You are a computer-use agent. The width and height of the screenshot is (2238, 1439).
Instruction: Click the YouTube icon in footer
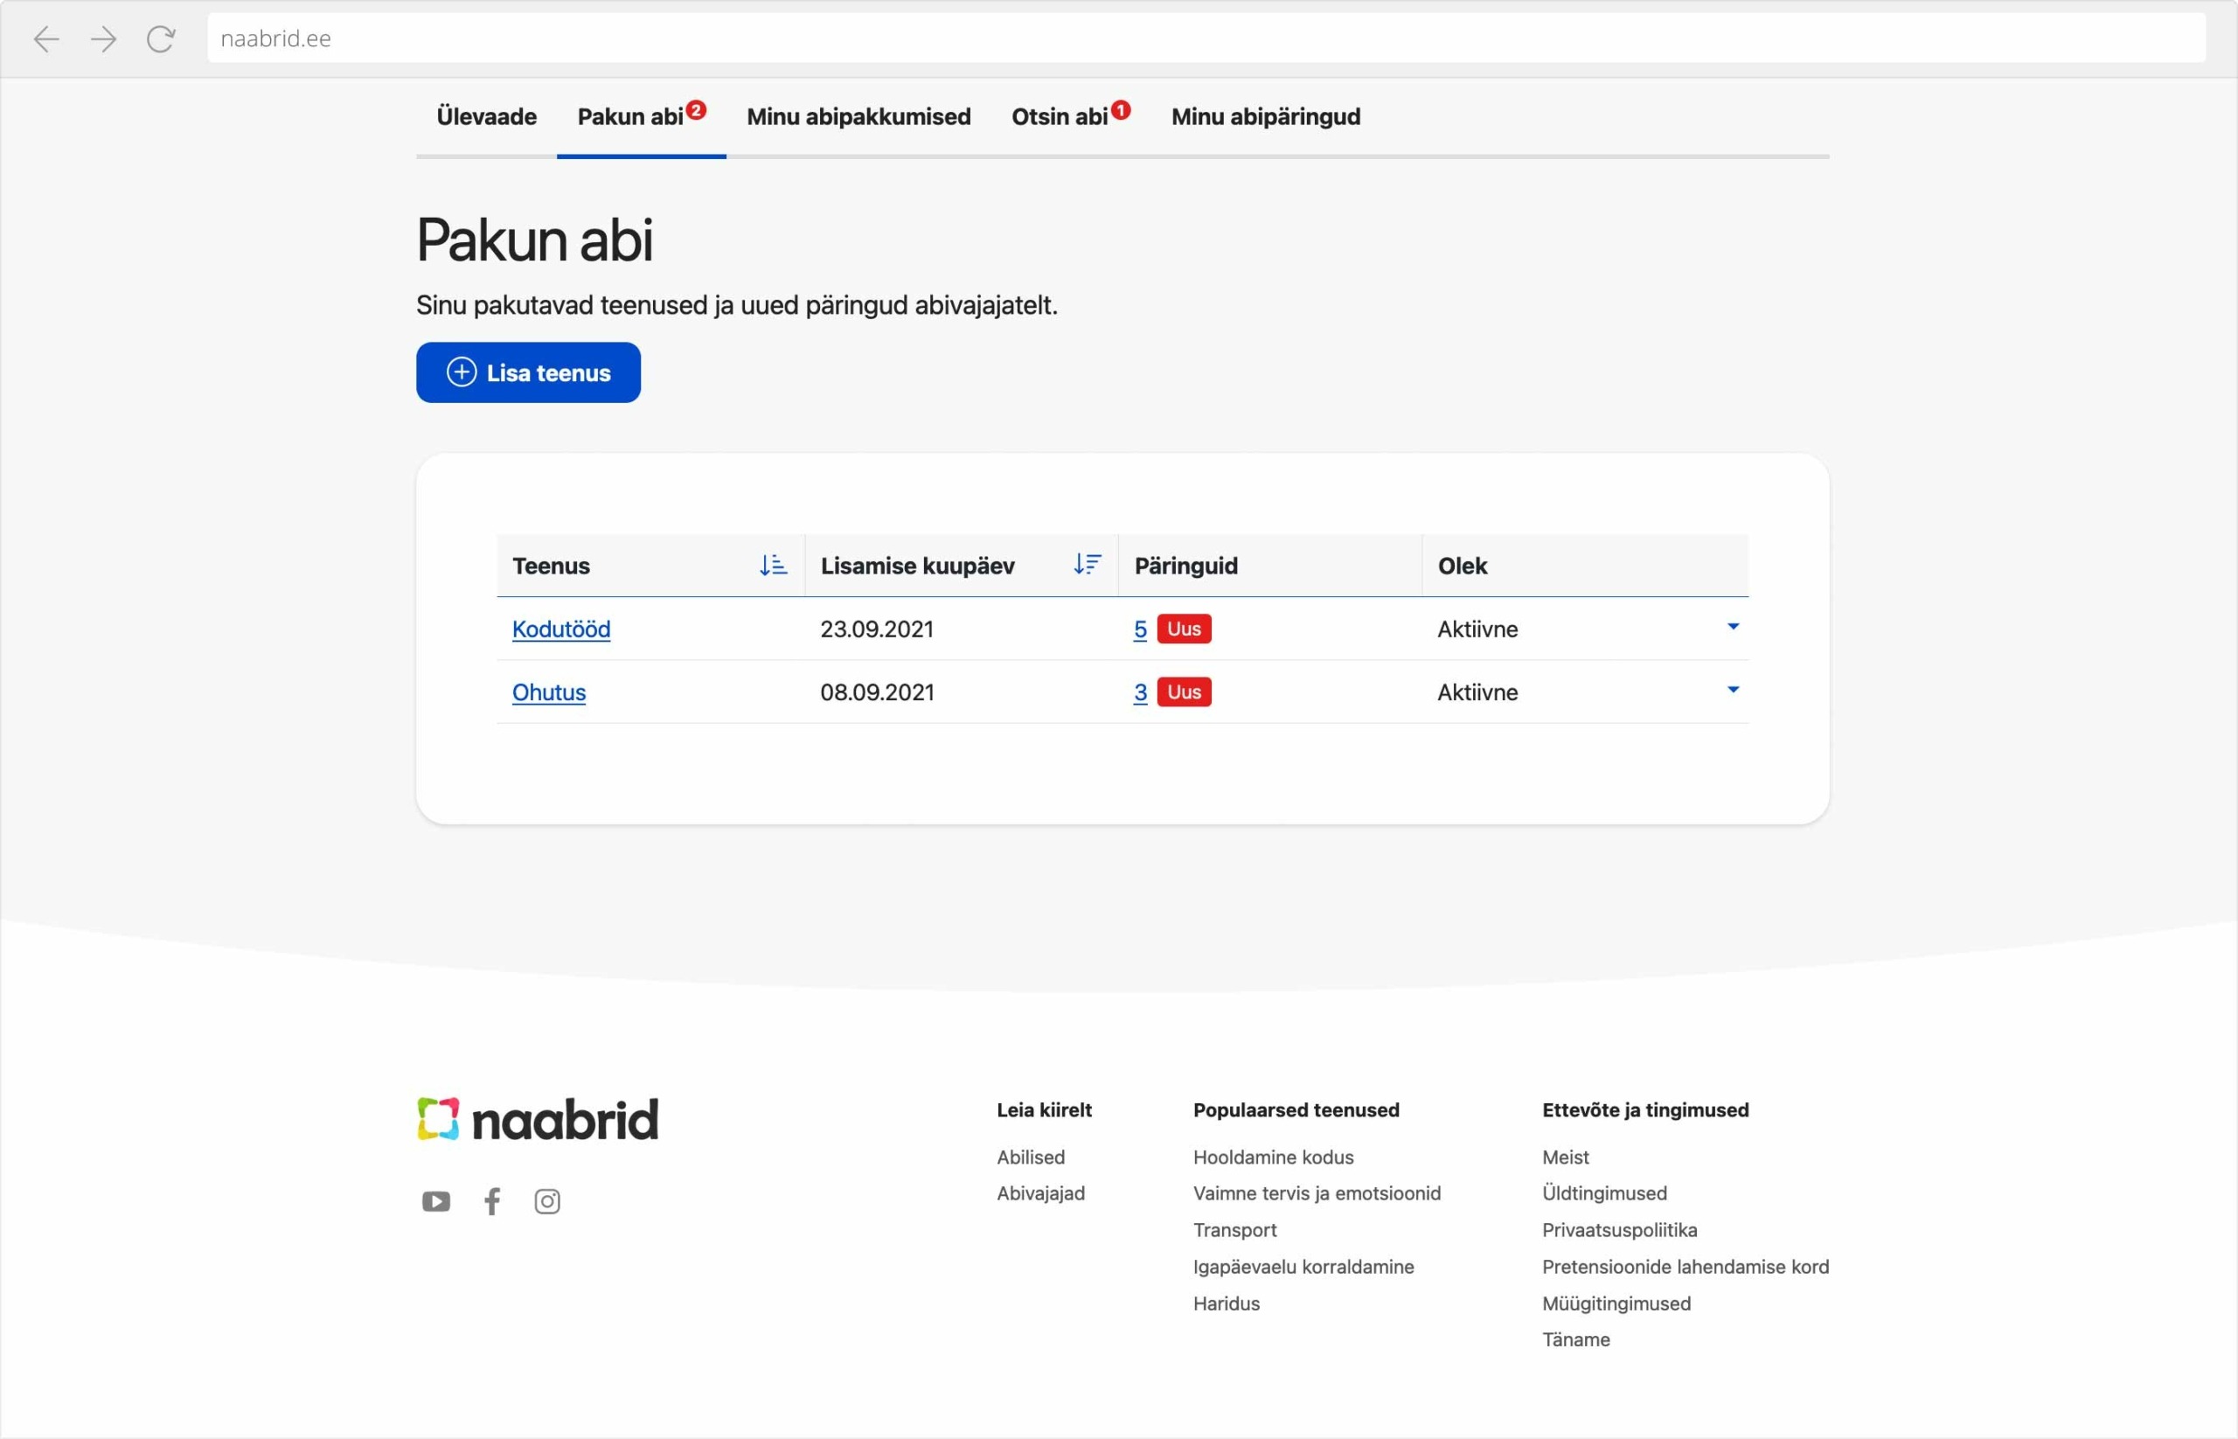point(435,1202)
